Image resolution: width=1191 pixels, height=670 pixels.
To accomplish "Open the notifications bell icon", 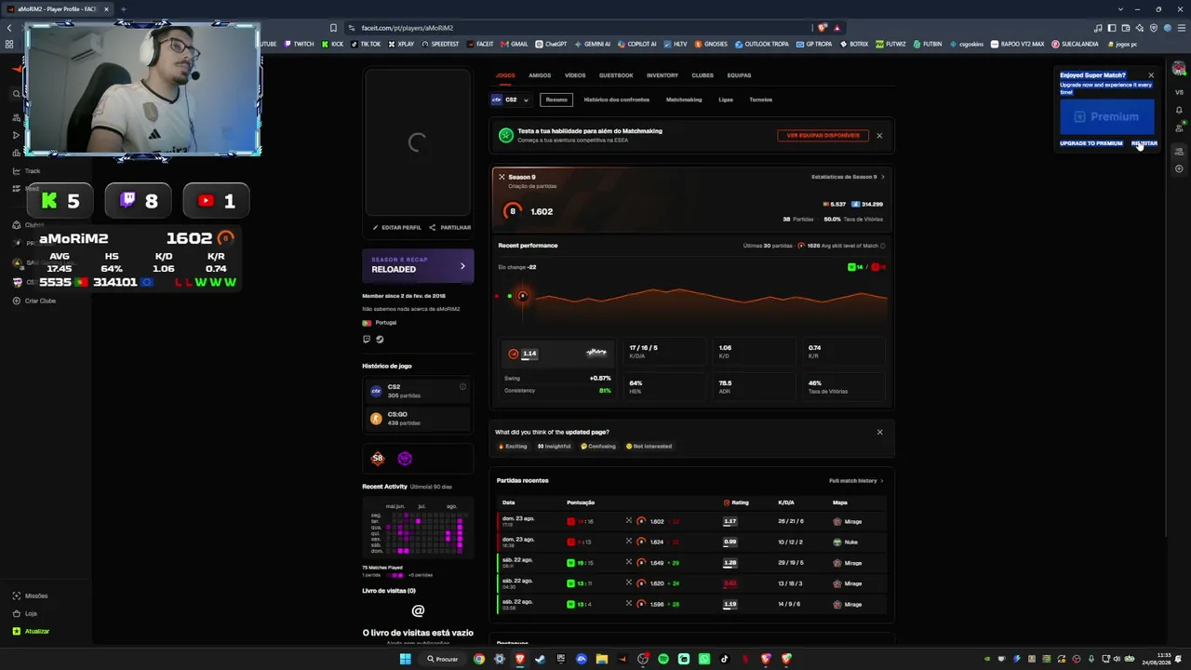I will 1179,110.
